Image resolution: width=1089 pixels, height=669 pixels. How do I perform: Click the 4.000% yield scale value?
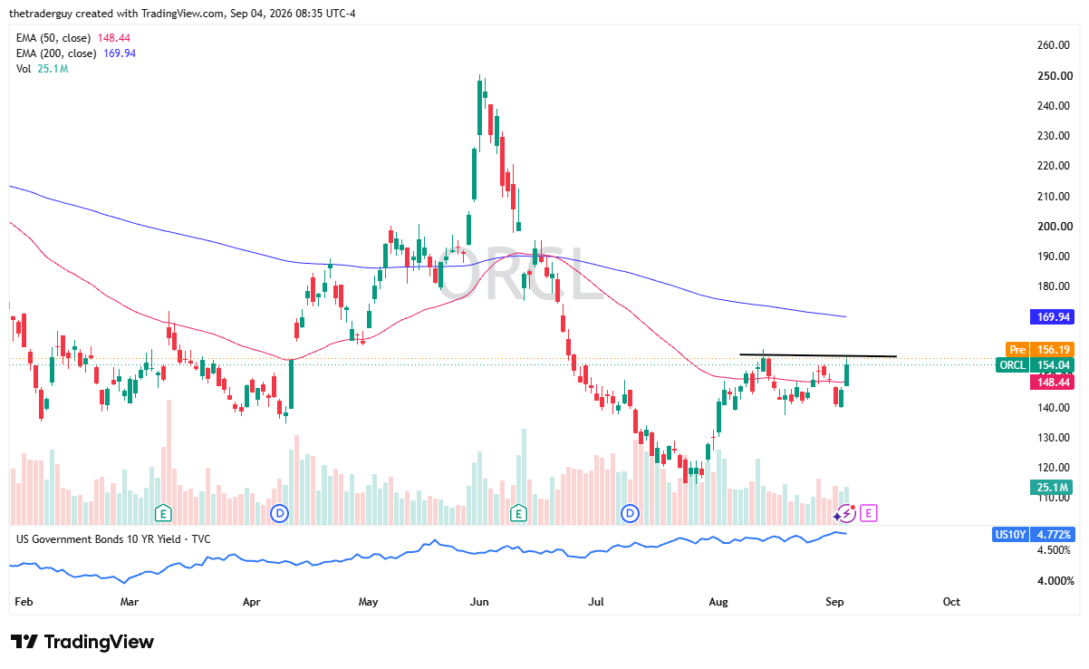1055,581
